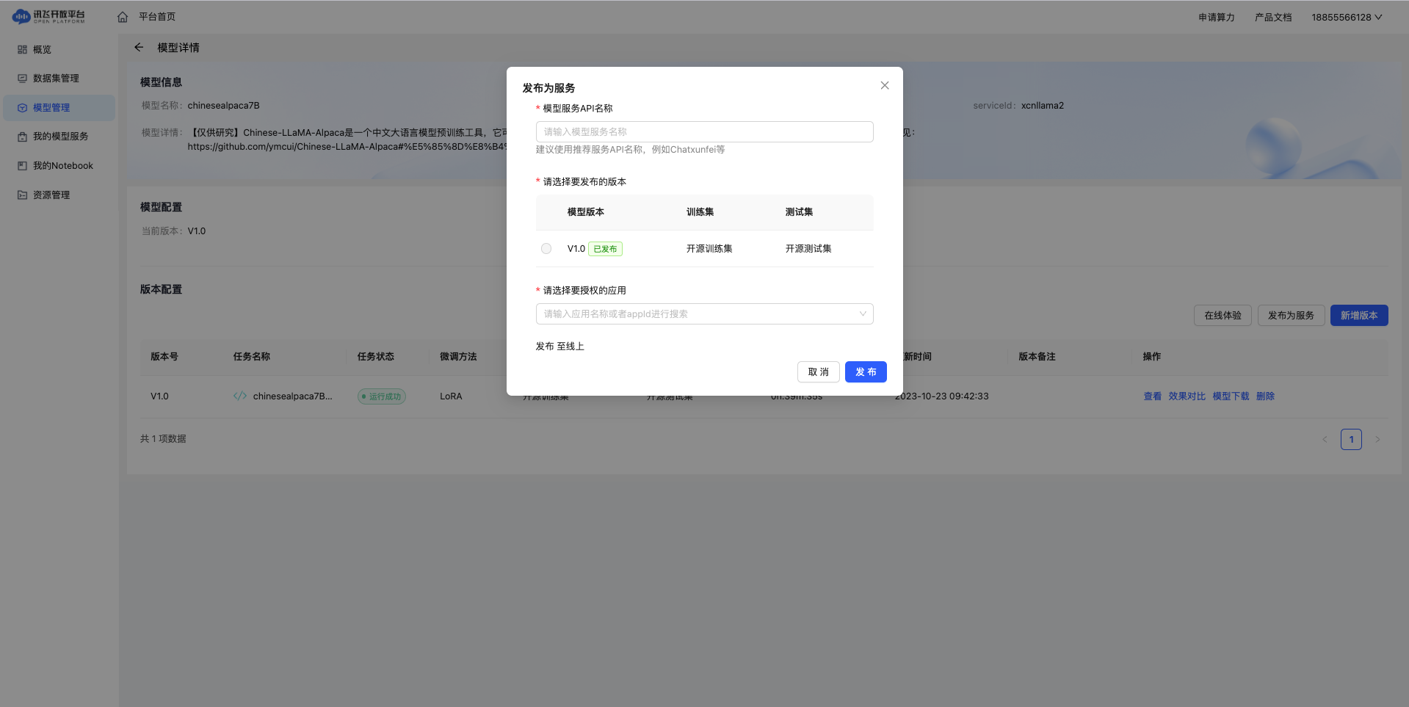Click the LoRA fine-tuning method cell
The height and width of the screenshot is (707, 1409).
point(451,396)
